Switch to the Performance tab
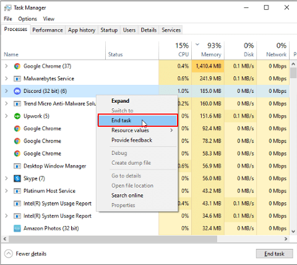The width and height of the screenshot is (297, 265). pos(48,30)
